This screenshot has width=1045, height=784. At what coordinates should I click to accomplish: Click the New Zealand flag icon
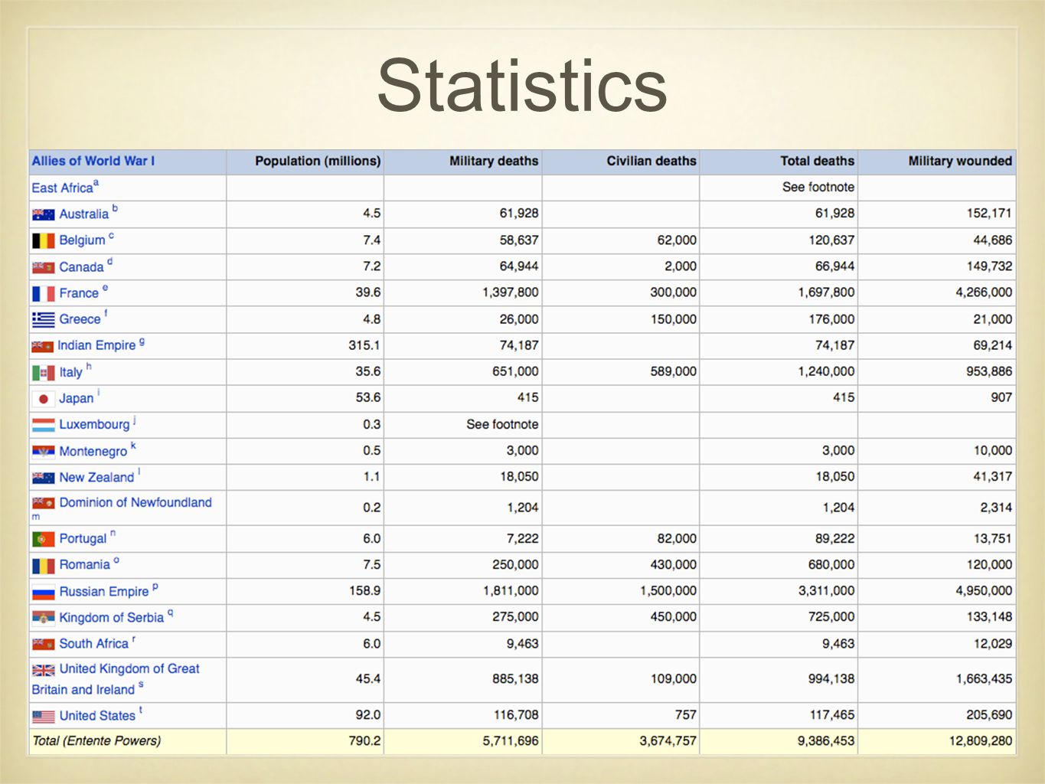[43, 478]
